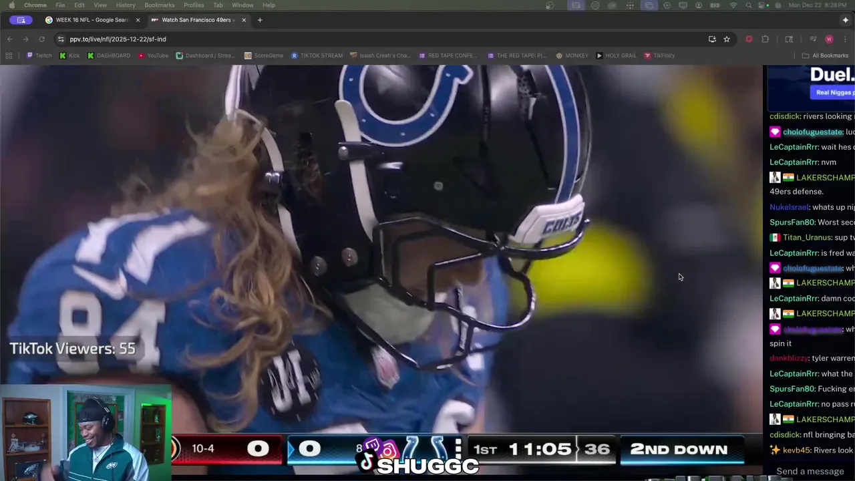855x481 pixels.
Task: Open the HOLY GRAIL bookmark
Action: coord(617,55)
